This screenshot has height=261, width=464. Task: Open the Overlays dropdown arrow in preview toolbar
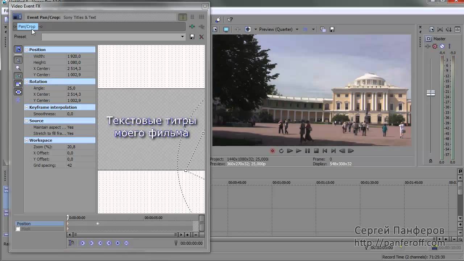pyautogui.click(x=313, y=29)
